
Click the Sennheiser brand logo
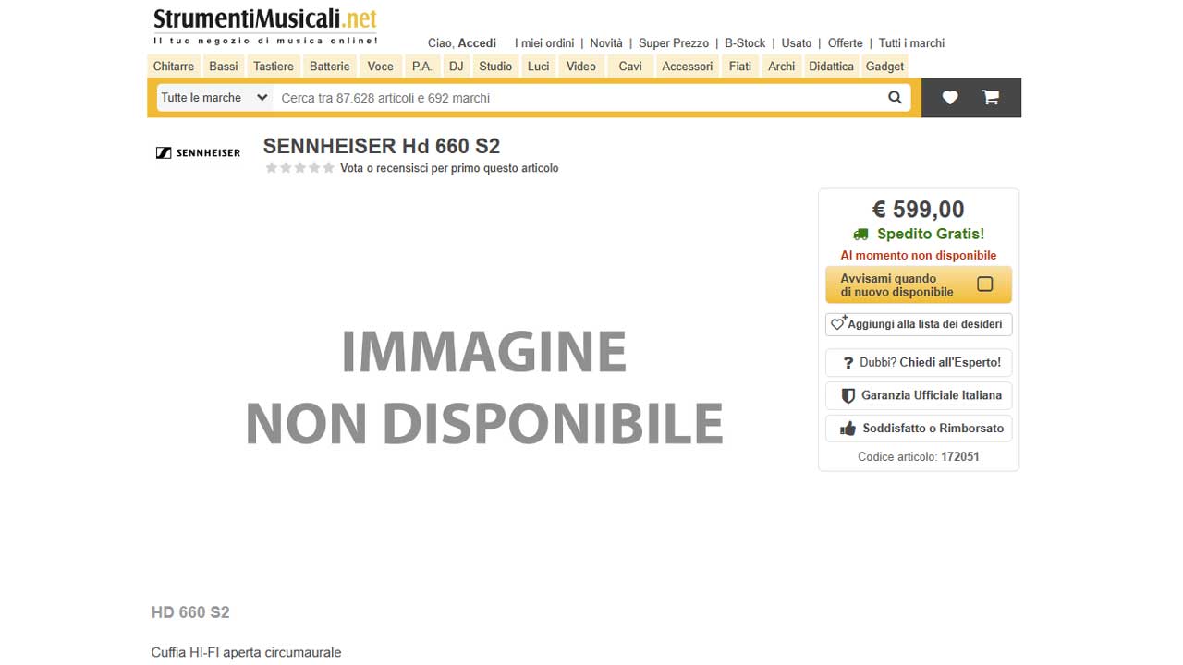pyautogui.click(x=198, y=152)
